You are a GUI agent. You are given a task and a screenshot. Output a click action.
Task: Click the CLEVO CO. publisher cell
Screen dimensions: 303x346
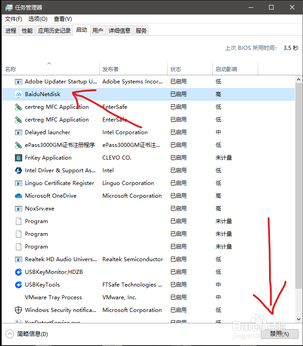point(117,158)
